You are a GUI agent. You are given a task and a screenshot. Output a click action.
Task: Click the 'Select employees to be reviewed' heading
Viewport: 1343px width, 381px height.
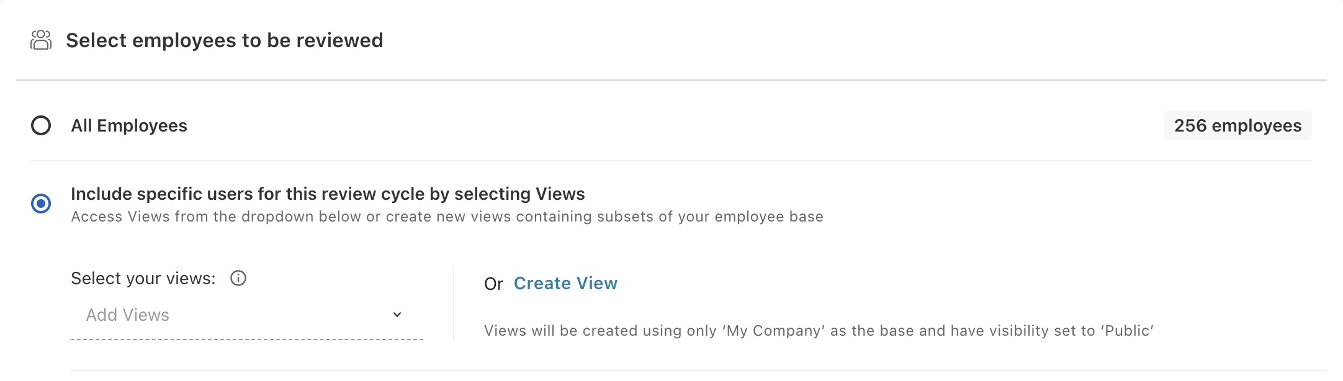click(x=225, y=40)
